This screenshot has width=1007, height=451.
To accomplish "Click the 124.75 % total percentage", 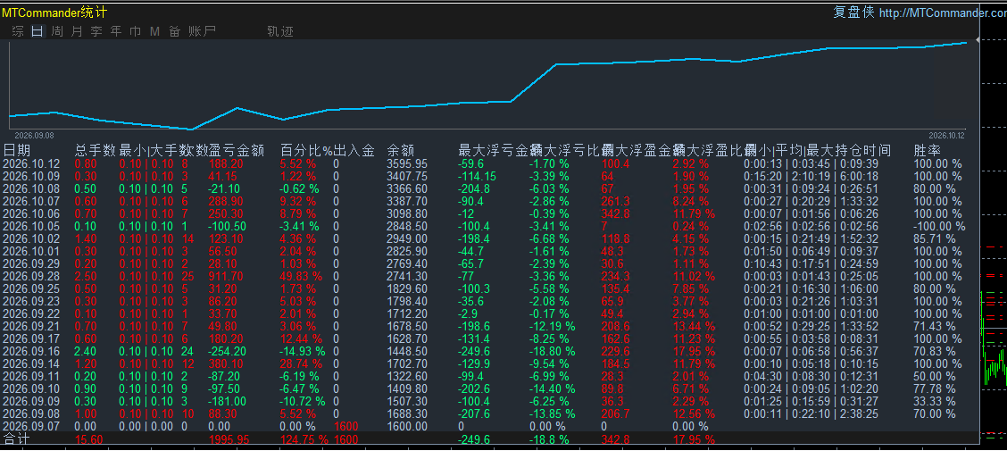I will [304, 440].
